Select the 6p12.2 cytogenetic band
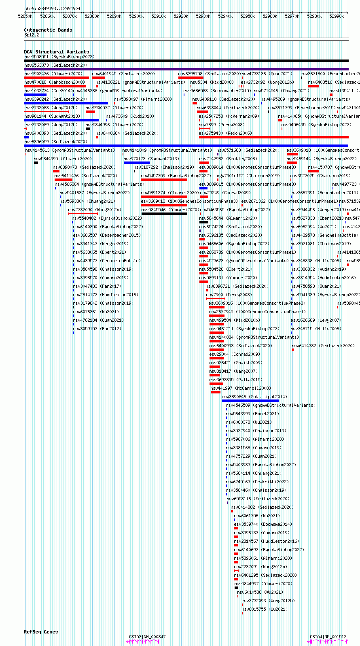 [32, 35]
